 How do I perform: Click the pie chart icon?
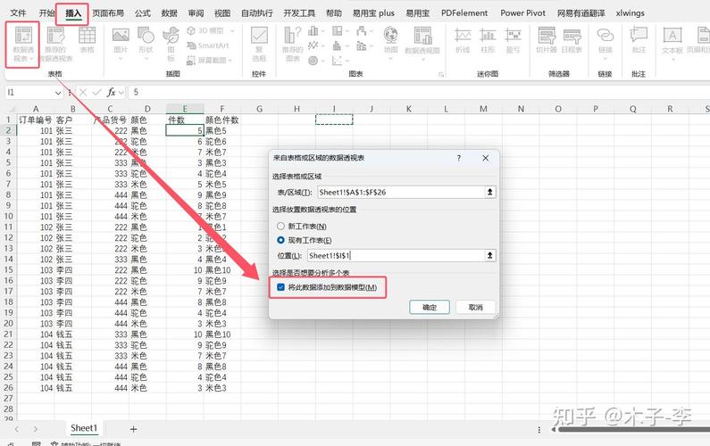tap(313, 60)
